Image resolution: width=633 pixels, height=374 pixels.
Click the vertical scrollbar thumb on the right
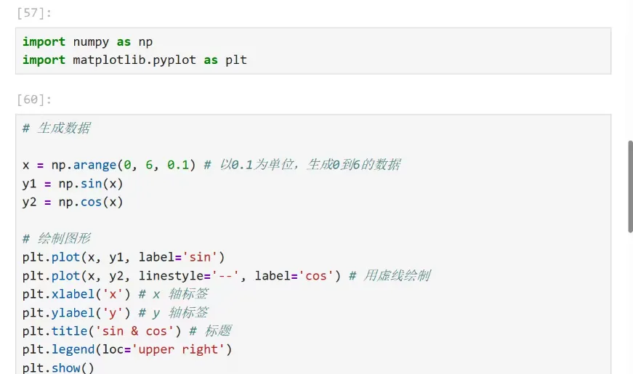click(x=630, y=187)
